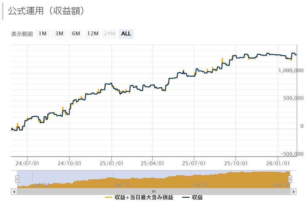The width and height of the screenshot is (307, 205).
Task: Switch range to 3M
Action: (59, 34)
